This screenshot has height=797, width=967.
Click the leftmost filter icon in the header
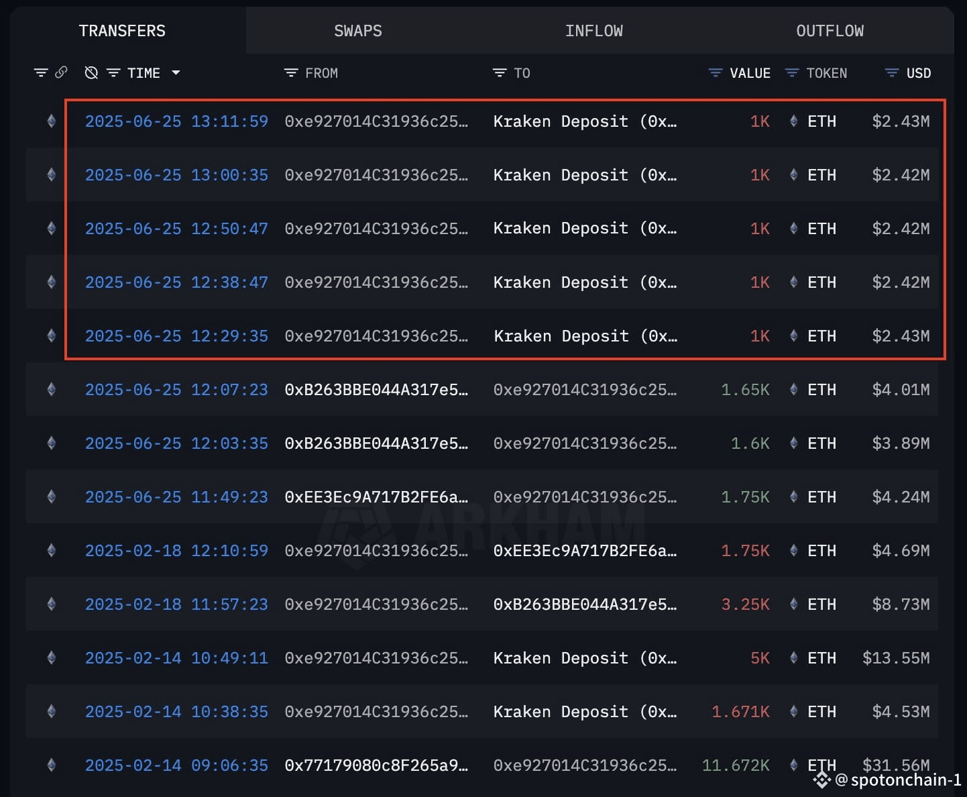coord(41,72)
